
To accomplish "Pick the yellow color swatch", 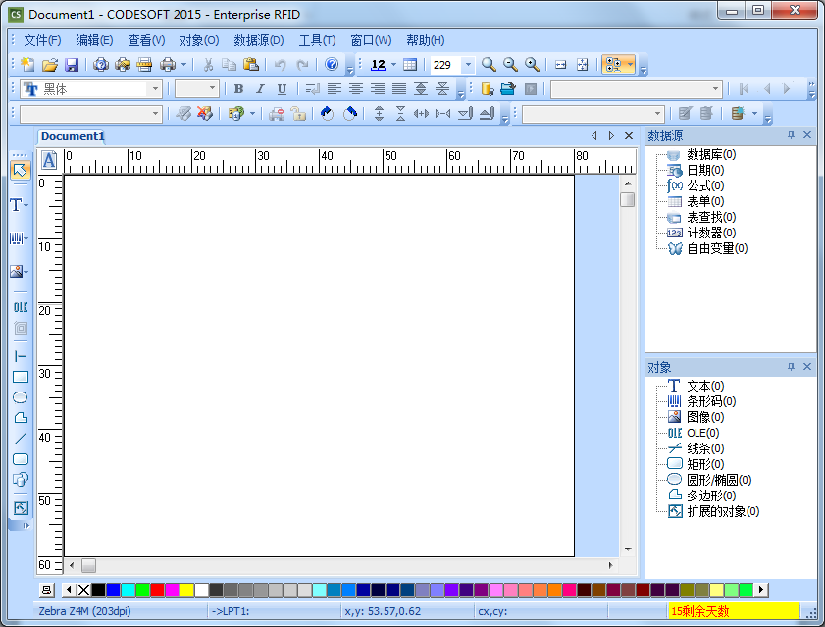I will [x=186, y=590].
